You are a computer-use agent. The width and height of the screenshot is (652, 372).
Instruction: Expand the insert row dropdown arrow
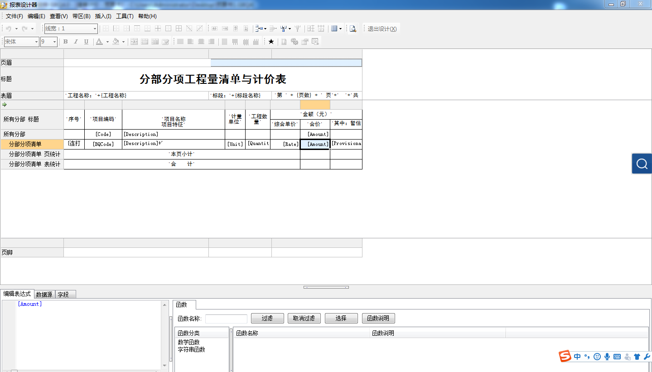tap(265, 29)
